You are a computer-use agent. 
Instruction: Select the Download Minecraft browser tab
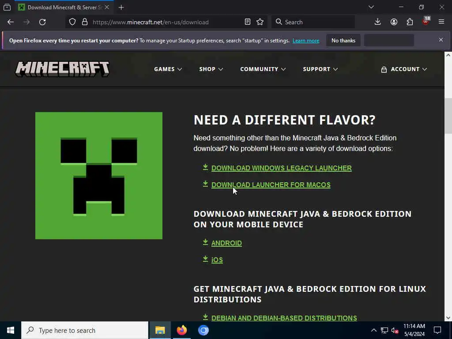click(x=64, y=7)
